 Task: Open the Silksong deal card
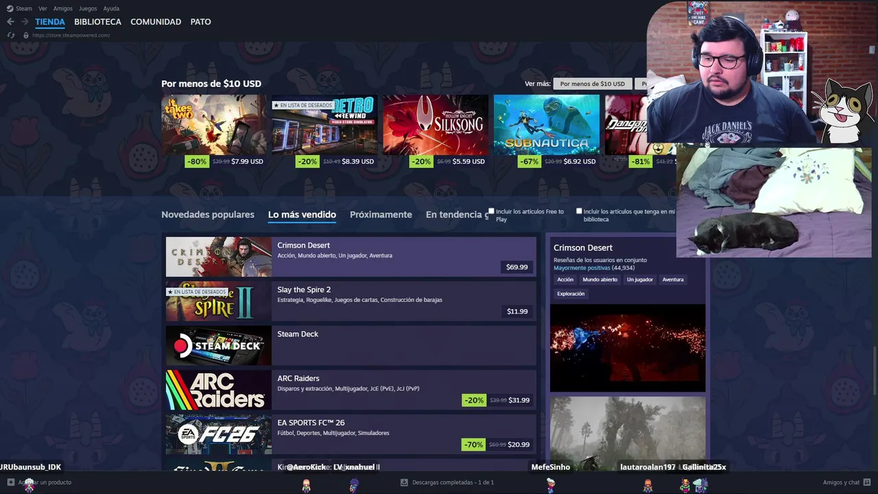(436, 131)
